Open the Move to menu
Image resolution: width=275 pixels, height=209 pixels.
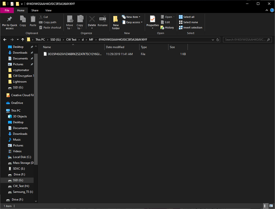(x=70, y=22)
